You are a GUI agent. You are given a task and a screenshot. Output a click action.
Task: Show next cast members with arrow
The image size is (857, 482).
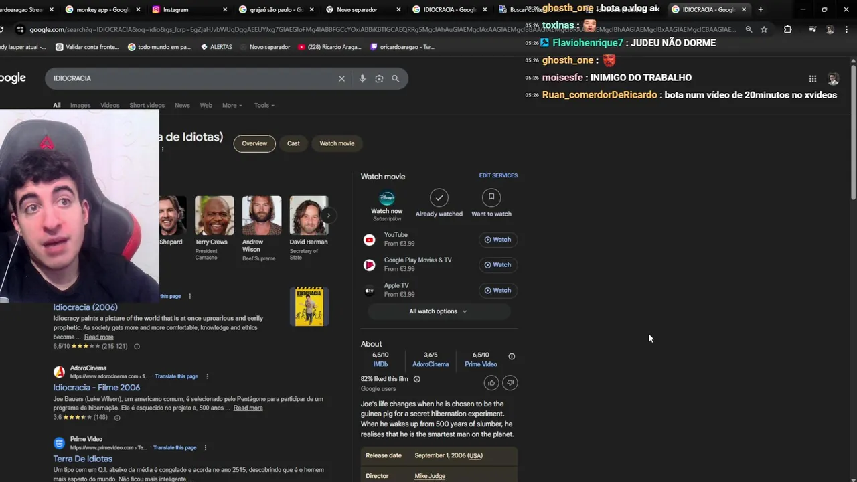click(x=328, y=215)
